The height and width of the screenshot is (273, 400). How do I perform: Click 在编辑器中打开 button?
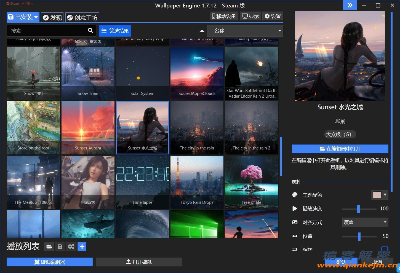click(340, 149)
